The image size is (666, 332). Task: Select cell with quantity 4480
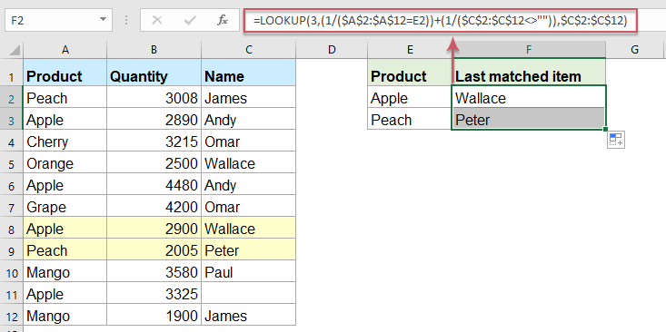[154, 185]
